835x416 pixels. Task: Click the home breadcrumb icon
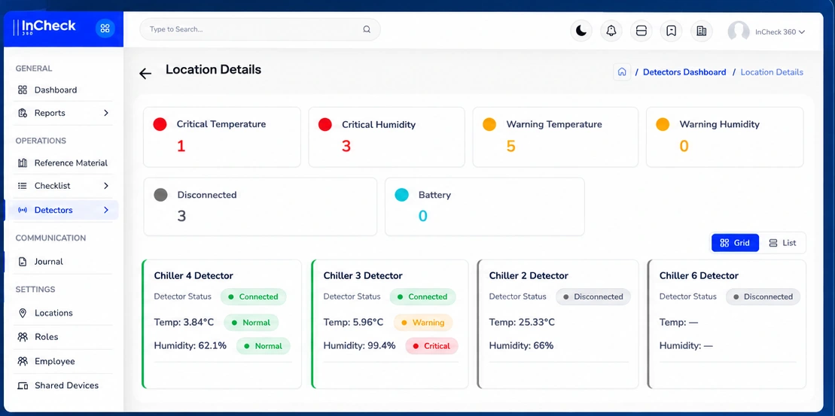point(622,71)
